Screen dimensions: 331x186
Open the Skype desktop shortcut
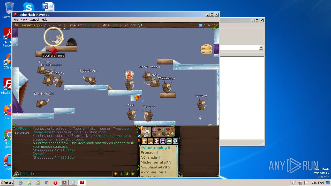29,7
